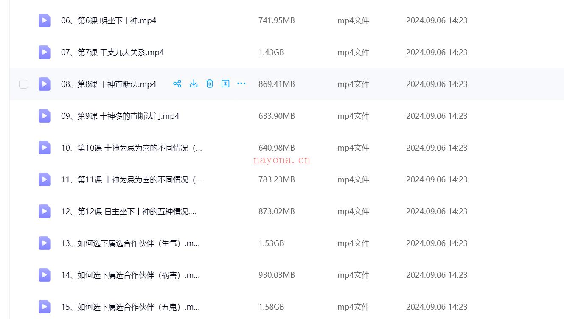Open file 09、第9课 十神多的直断法门.mp4
564x319 pixels.
click(120, 116)
